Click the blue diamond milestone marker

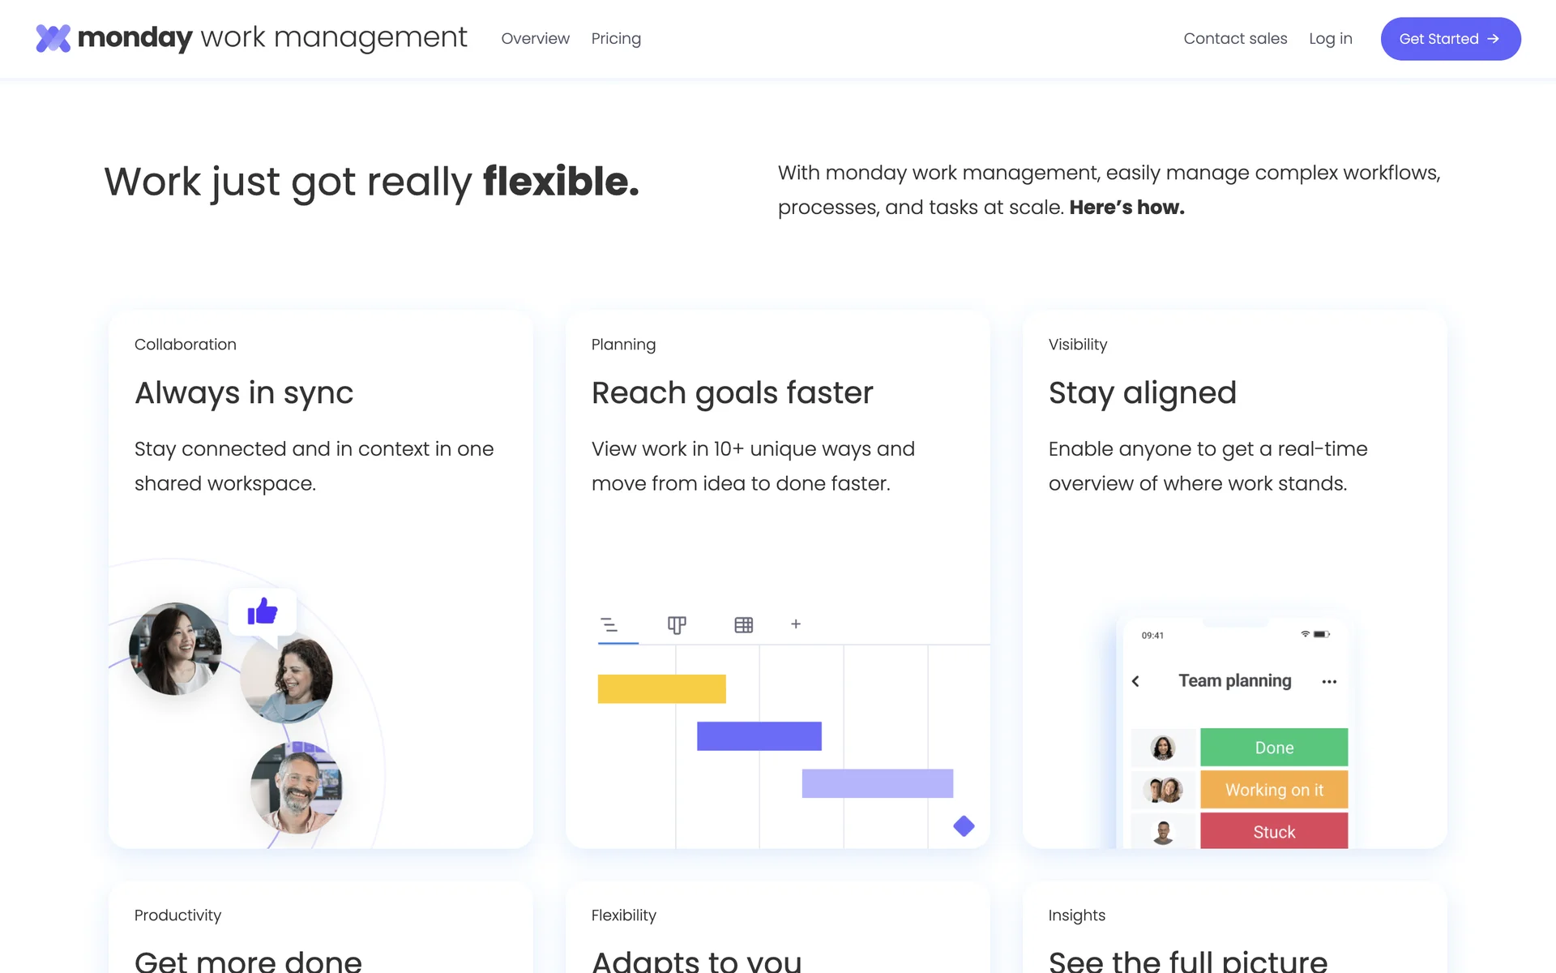pyautogui.click(x=964, y=826)
